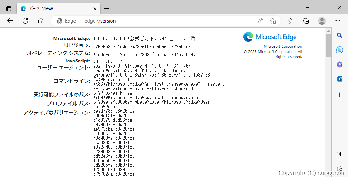Screen dimensions: 348x177
Task: Click variation d1c8379-d8d26f5e
Action: [x=113, y=120]
